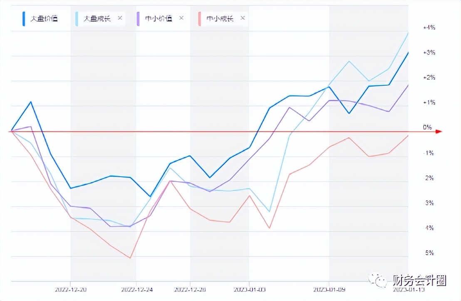This screenshot has width=461, height=301.
Task: Select the 2022-12-28 date label
Action: click(x=190, y=289)
